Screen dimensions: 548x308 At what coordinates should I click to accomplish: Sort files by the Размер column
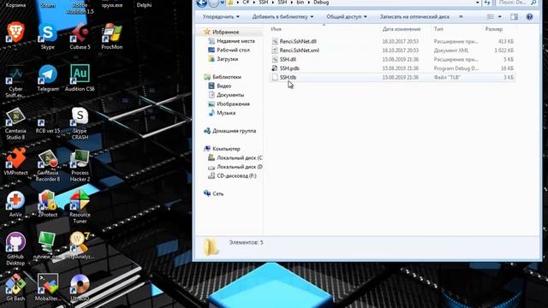click(494, 29)
